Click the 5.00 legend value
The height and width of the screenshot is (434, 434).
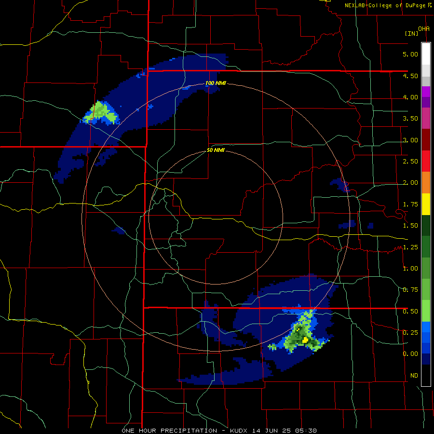[x=410, y=54]
